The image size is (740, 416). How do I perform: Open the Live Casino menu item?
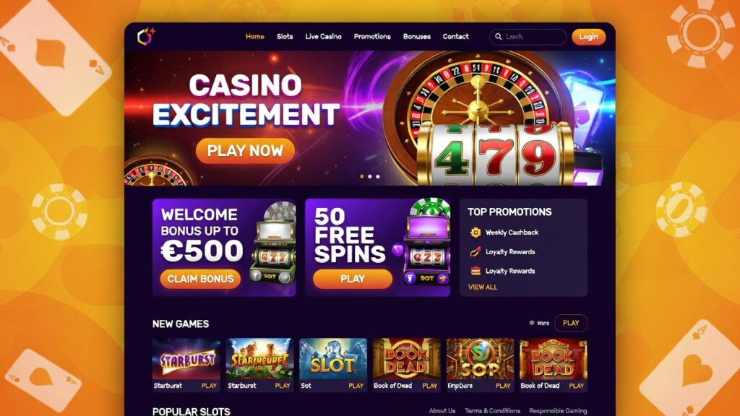[x=323, y=36]
